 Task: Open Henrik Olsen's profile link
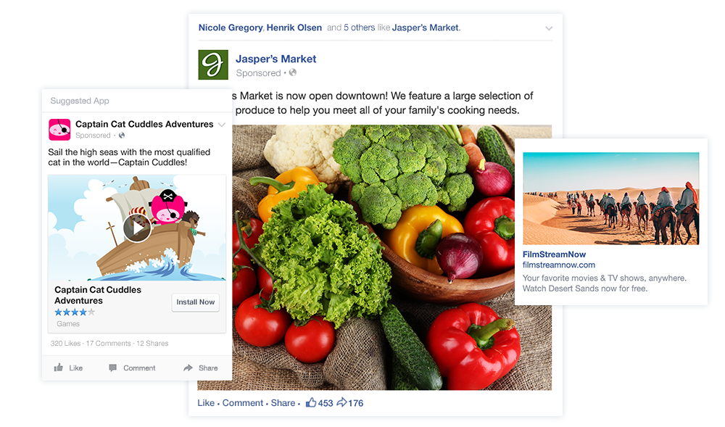[x=294, y=28]
